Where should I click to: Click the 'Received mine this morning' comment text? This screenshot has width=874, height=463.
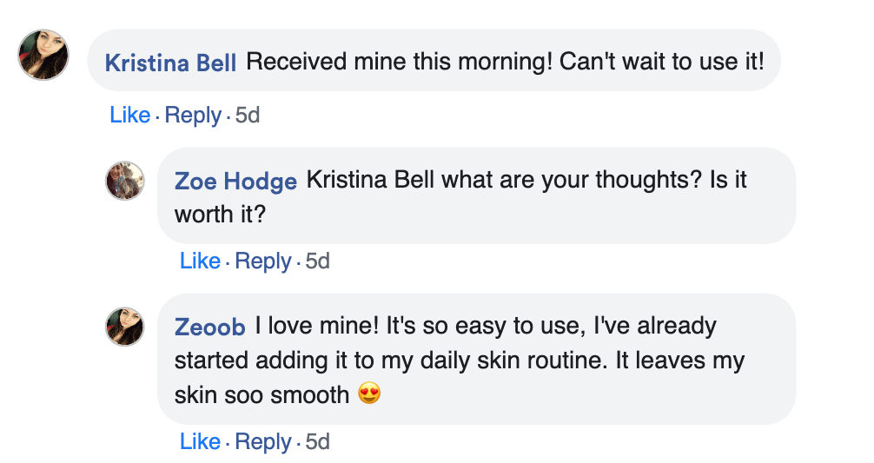(505, 62)
